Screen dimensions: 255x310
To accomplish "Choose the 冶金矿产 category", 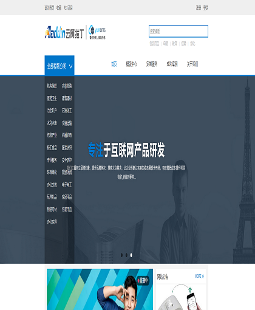I will point(52,111).
